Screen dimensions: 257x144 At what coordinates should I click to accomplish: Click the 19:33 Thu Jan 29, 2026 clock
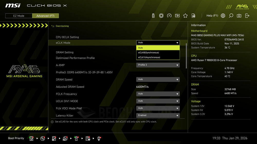click(x=230, y=138)
